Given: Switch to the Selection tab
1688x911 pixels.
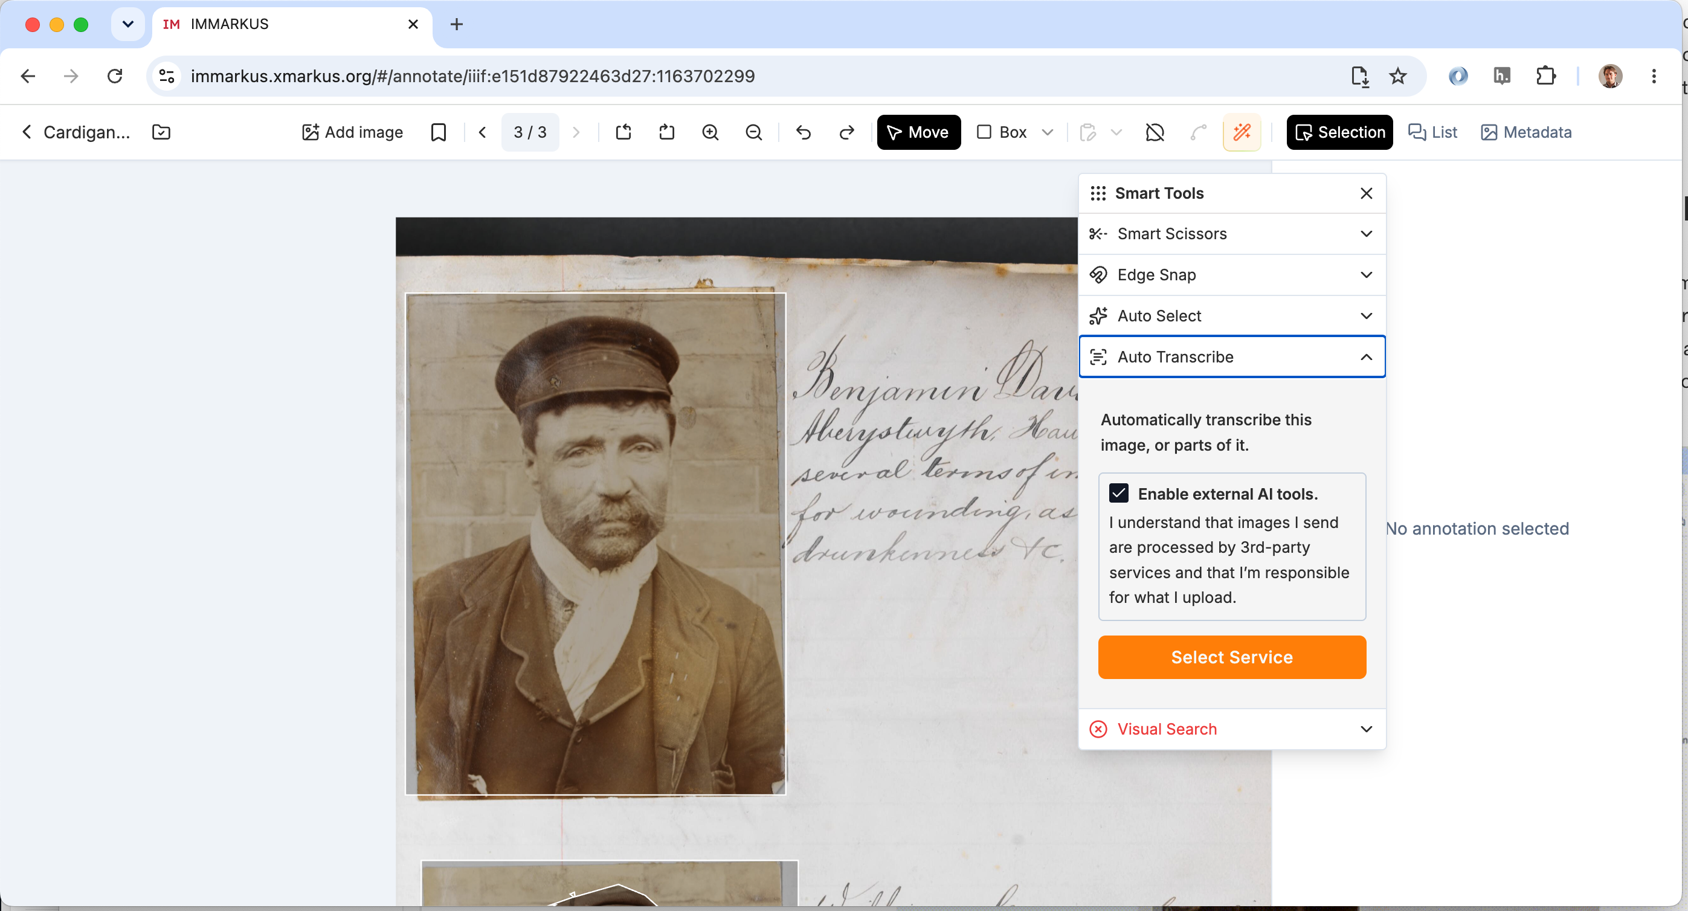Looking at the screenshot, I should point(1339,132).
